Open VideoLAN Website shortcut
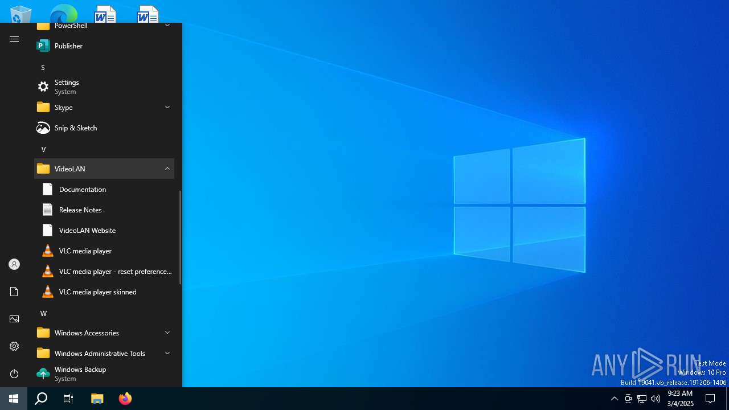Screen dimensions: 729x410 104,230
